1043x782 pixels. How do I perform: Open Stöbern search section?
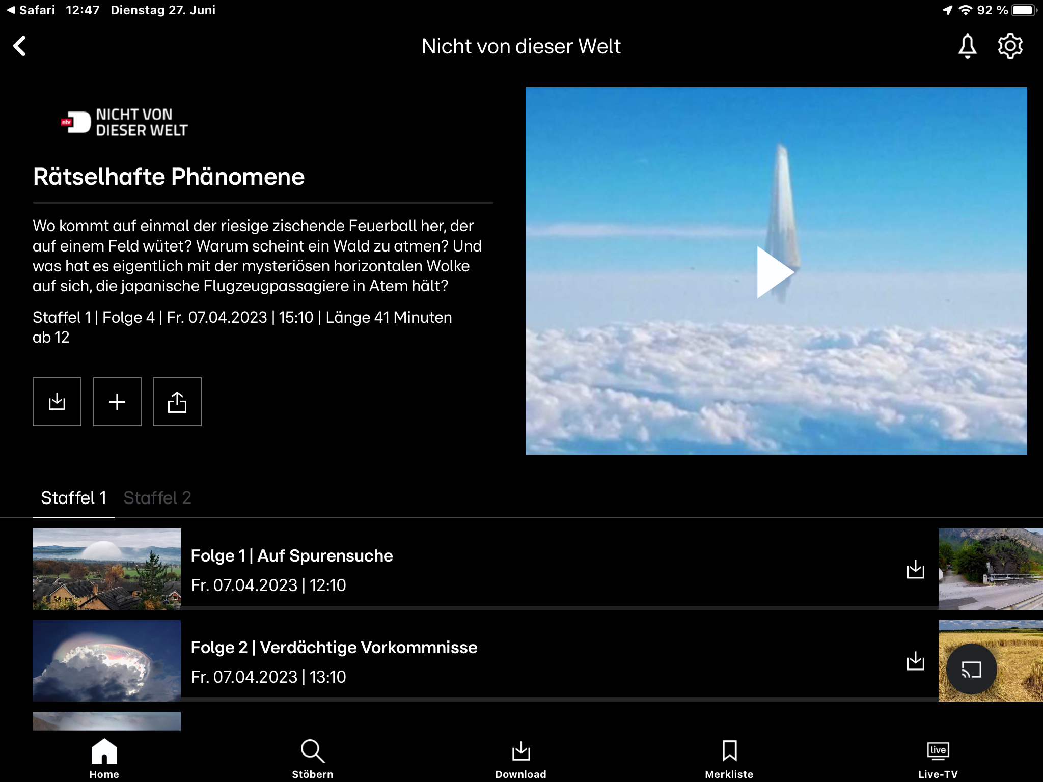pyautogui.click(x=312, y=759)
